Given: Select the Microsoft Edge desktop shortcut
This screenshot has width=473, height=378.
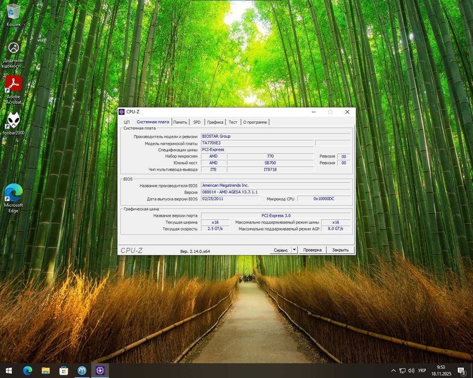Looking at the screenshot, I should (14, 198).
